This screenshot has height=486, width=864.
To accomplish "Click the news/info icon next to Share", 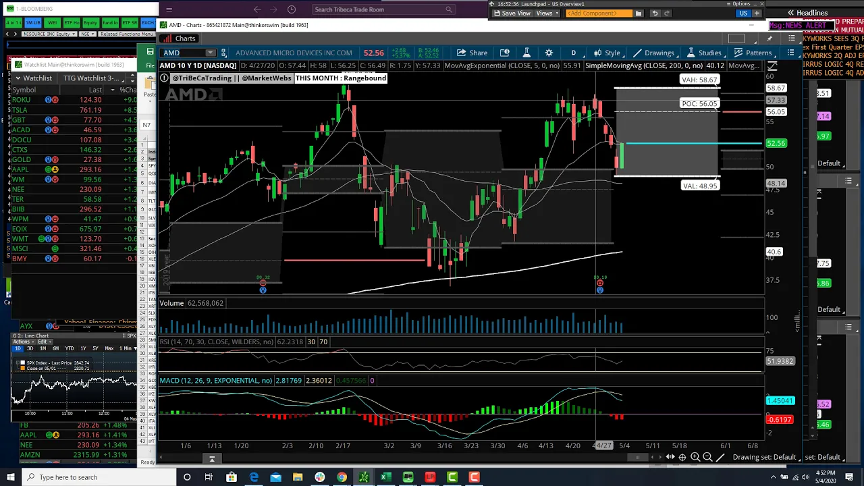I will (x=504, y=53).
